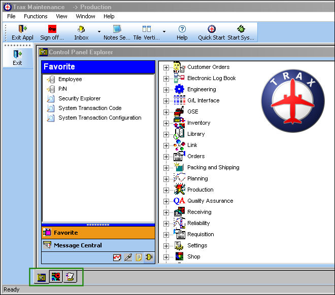Expand the Inventory tree node

166,123
